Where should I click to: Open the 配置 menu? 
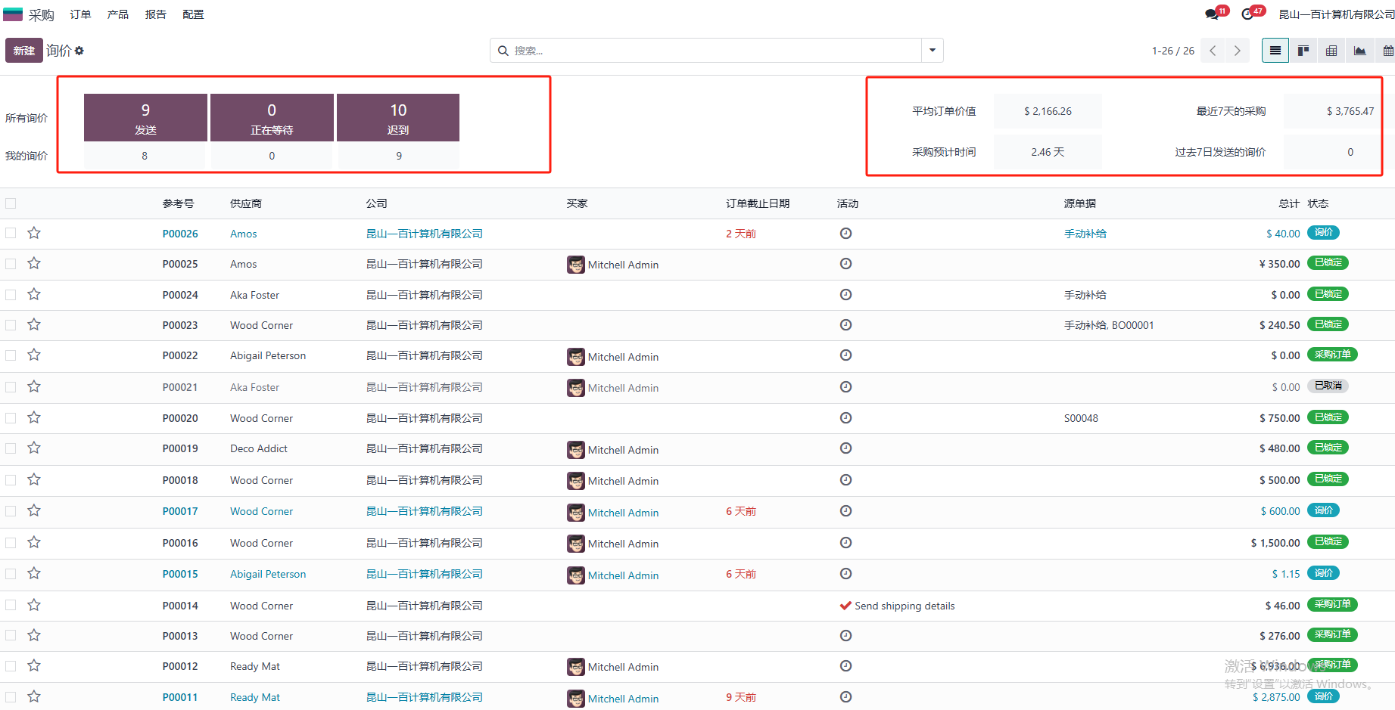tap(193, 14)
